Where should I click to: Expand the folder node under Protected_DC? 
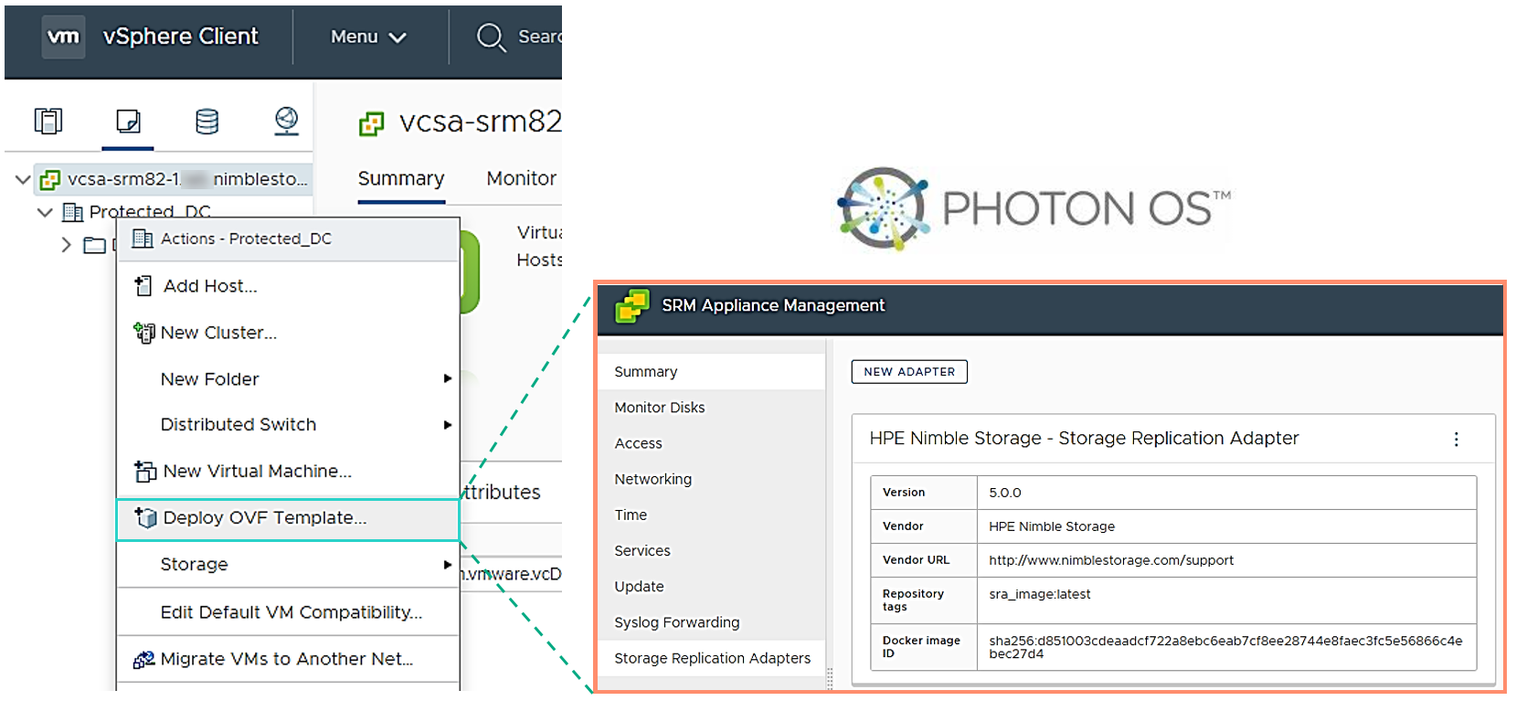tap(66, 245)
